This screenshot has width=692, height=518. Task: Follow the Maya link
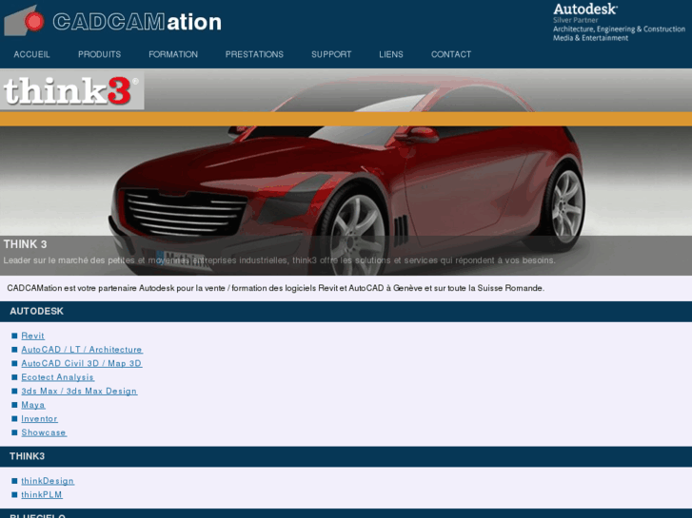click(33, 405)
